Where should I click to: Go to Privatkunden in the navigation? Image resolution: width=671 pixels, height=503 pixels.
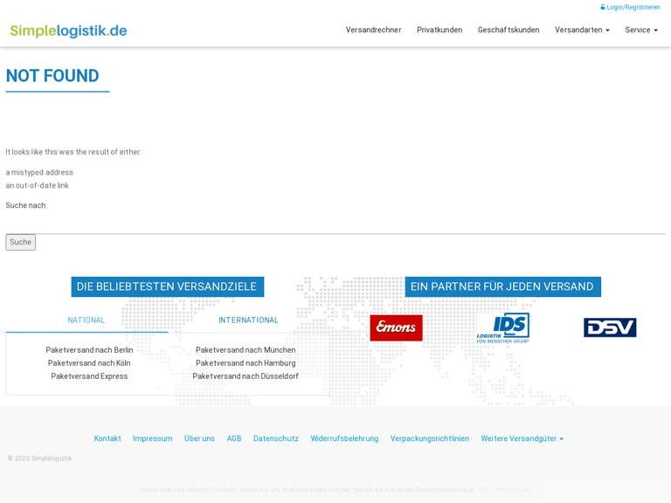[x=439, y=30]
